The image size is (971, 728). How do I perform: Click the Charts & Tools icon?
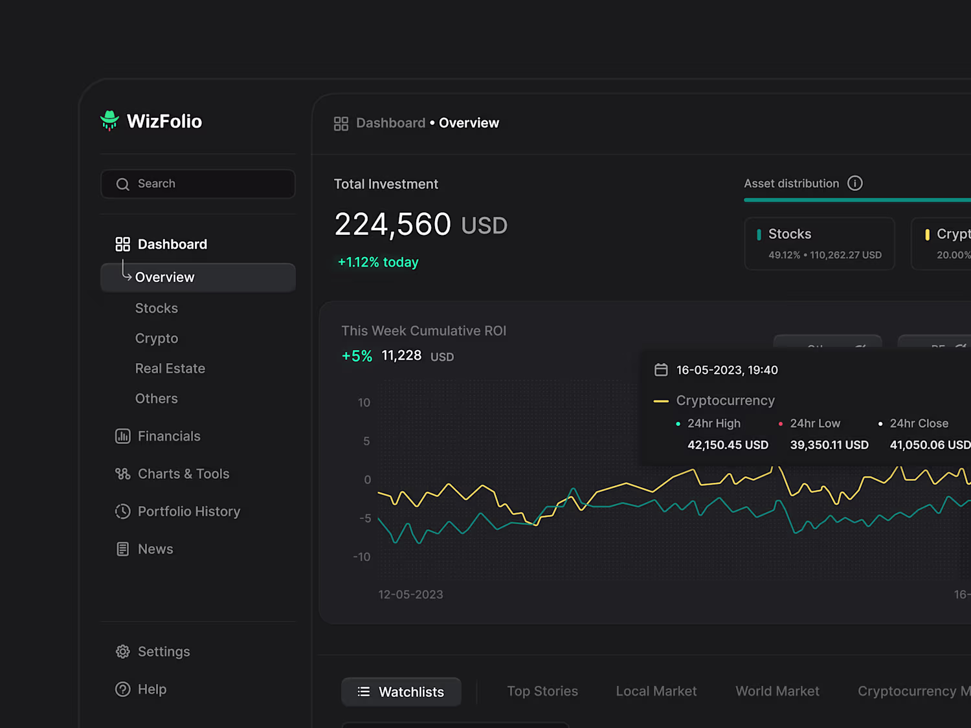pos(122,474)
